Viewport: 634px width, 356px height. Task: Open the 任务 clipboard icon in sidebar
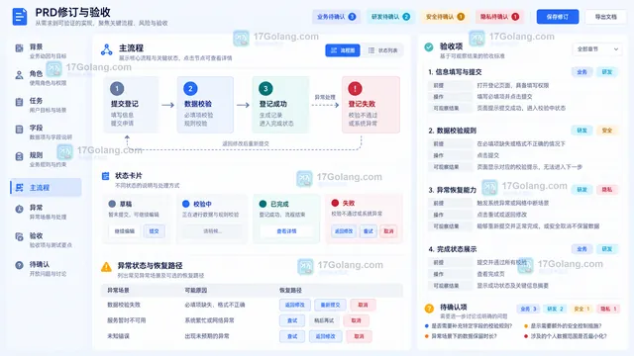pyautogui.click(x=19, y=102)
